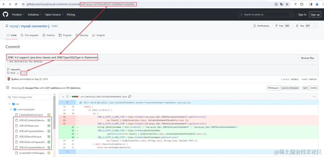Go to GitHub home via Octocat logo
The width and height of the screenshot is (324, 157).
pyautogui.click(x=5, y=14)
